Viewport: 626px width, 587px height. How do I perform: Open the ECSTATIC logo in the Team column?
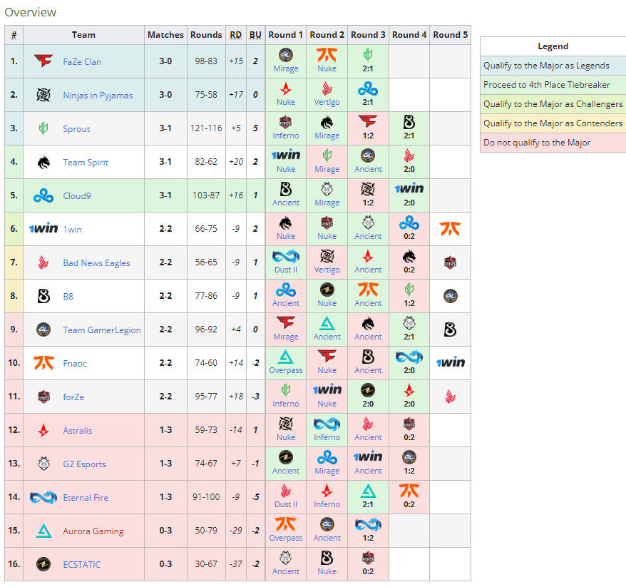click(43, 564)
